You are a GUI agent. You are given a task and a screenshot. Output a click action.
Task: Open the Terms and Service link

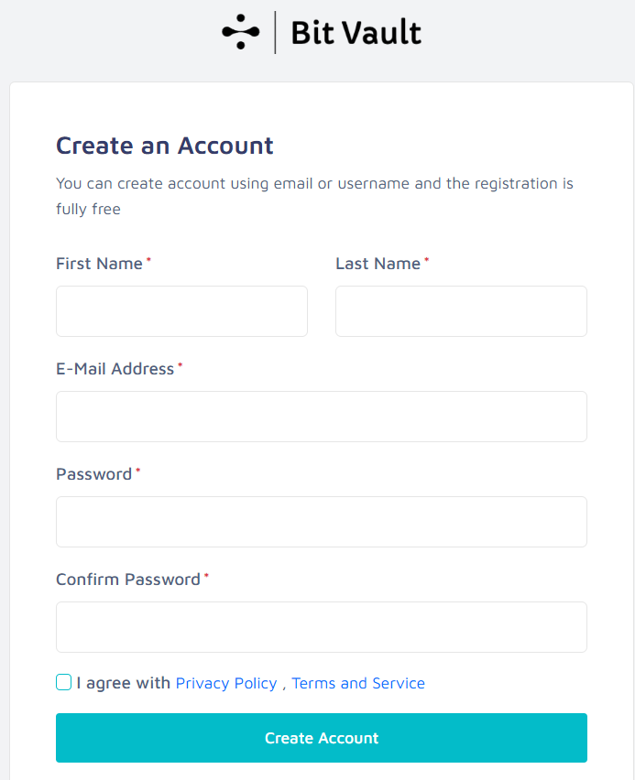click(358, 683)
